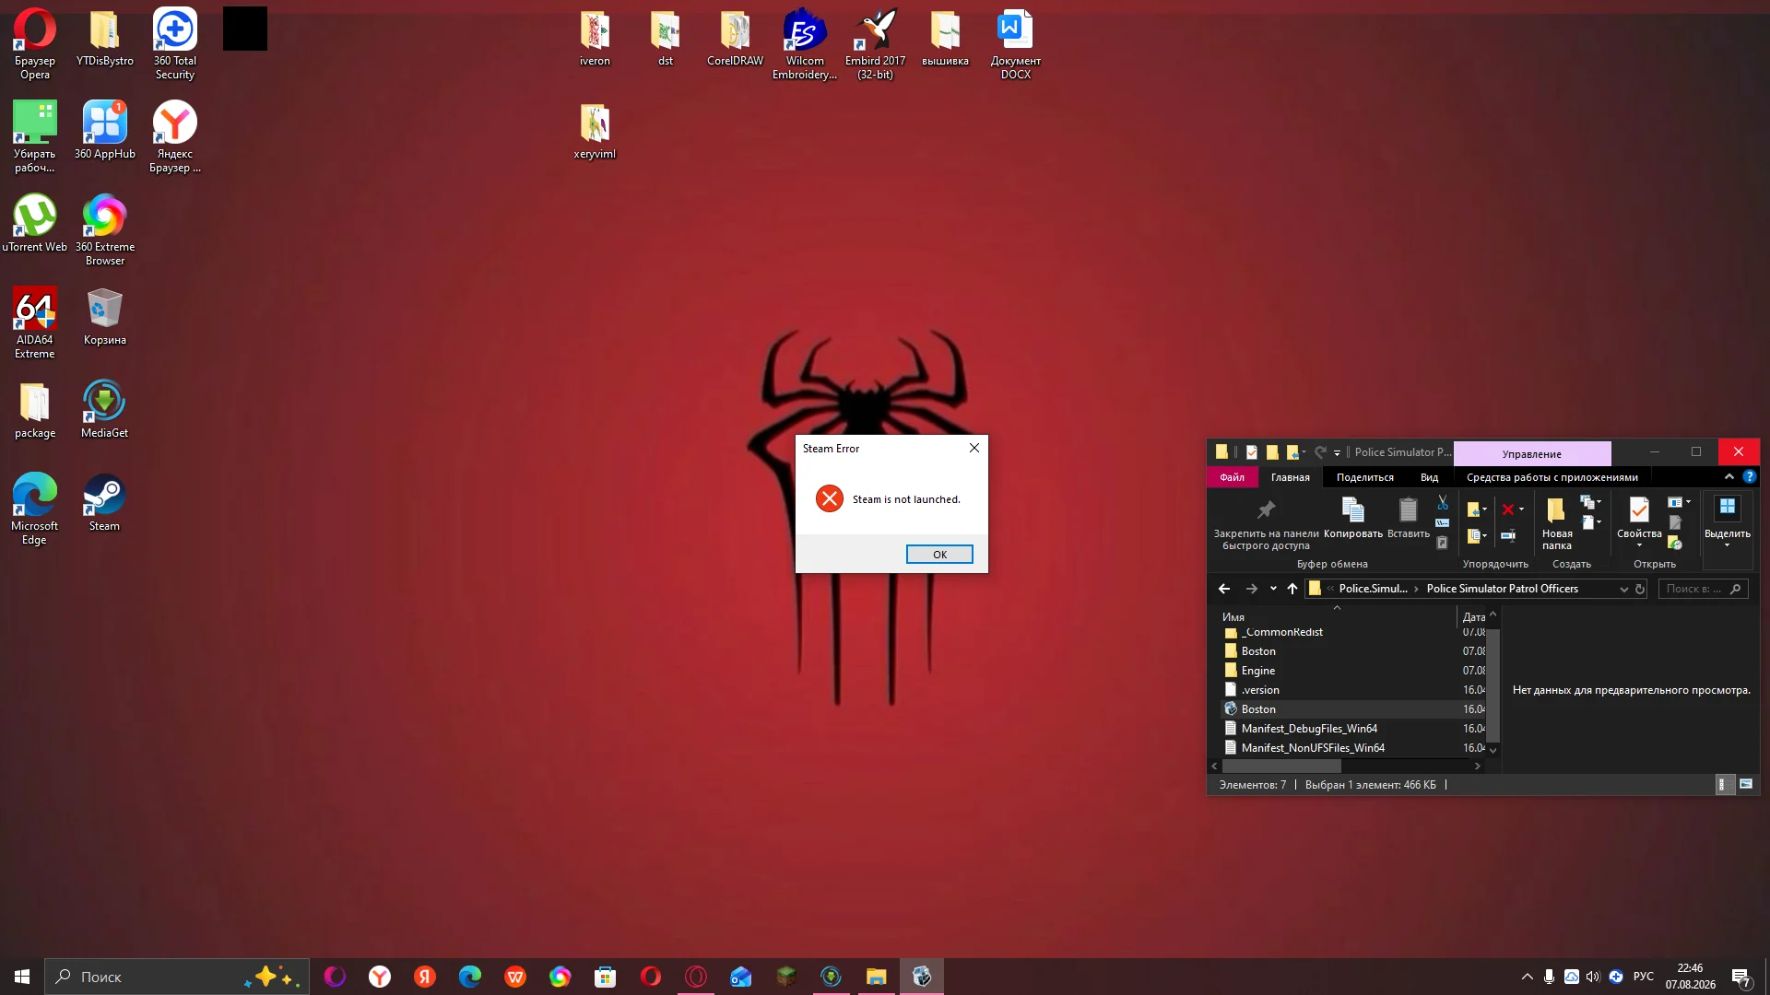
Task: Expand the Выделить dropdown in ribbon
Action: click(1728, 545)
